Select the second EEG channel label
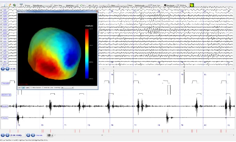Image resolution: width=236 pixels, height=142 pixels. point(5,13)
